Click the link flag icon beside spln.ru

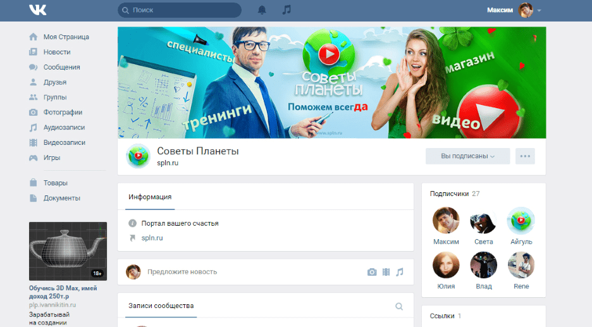point(132,238)
